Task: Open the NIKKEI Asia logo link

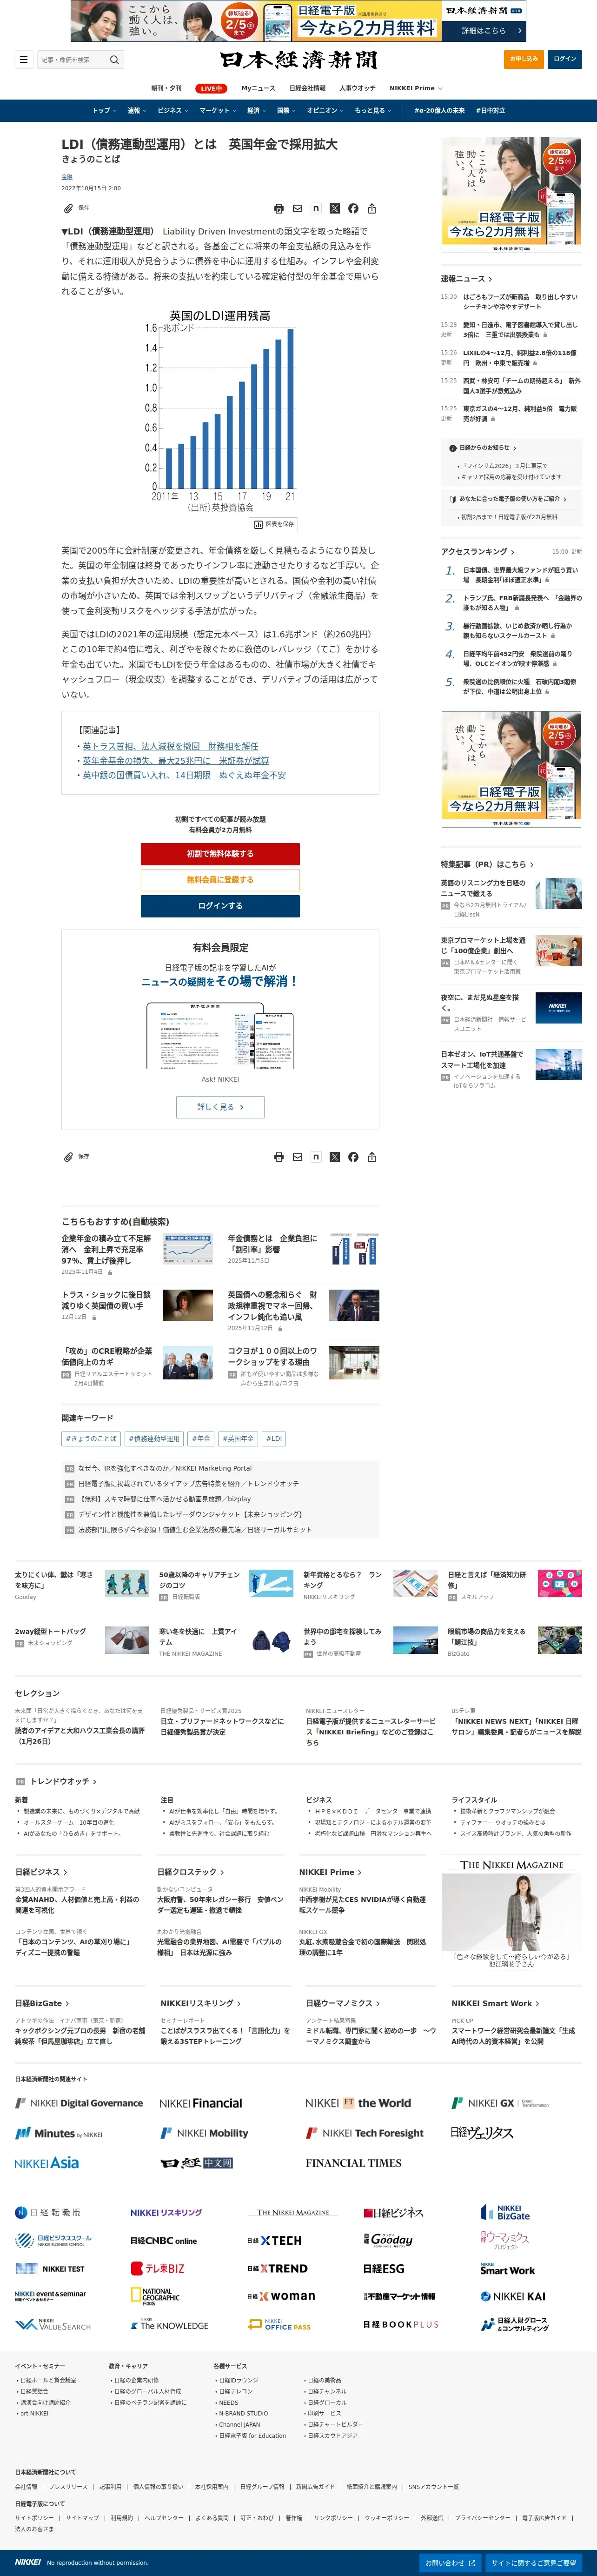Action: [x=47, y=2163]
